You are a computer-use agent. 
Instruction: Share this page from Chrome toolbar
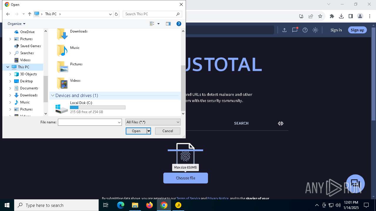(x=311, y=16)
